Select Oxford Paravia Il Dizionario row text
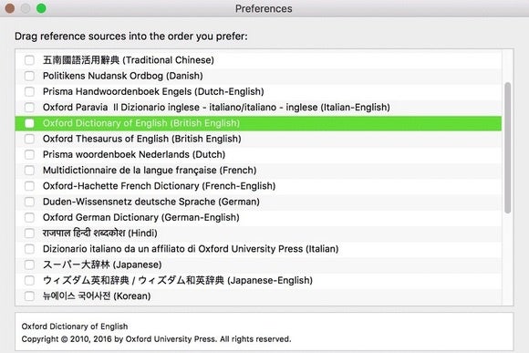Viewport: 529px width, 353px height. coord(216,108)
